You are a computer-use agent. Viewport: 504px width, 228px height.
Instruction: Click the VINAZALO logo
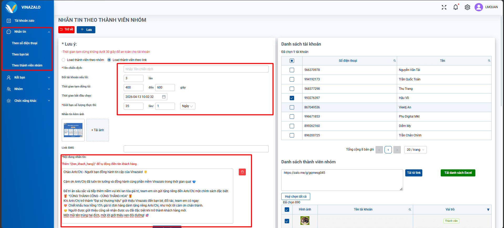(x=12, y=7)
